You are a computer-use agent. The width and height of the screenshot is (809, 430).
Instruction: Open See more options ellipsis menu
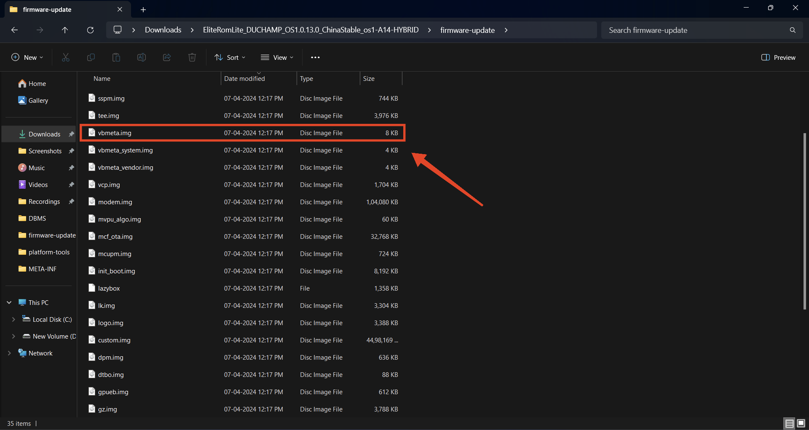pyautogui.click(x=315, y=58)
